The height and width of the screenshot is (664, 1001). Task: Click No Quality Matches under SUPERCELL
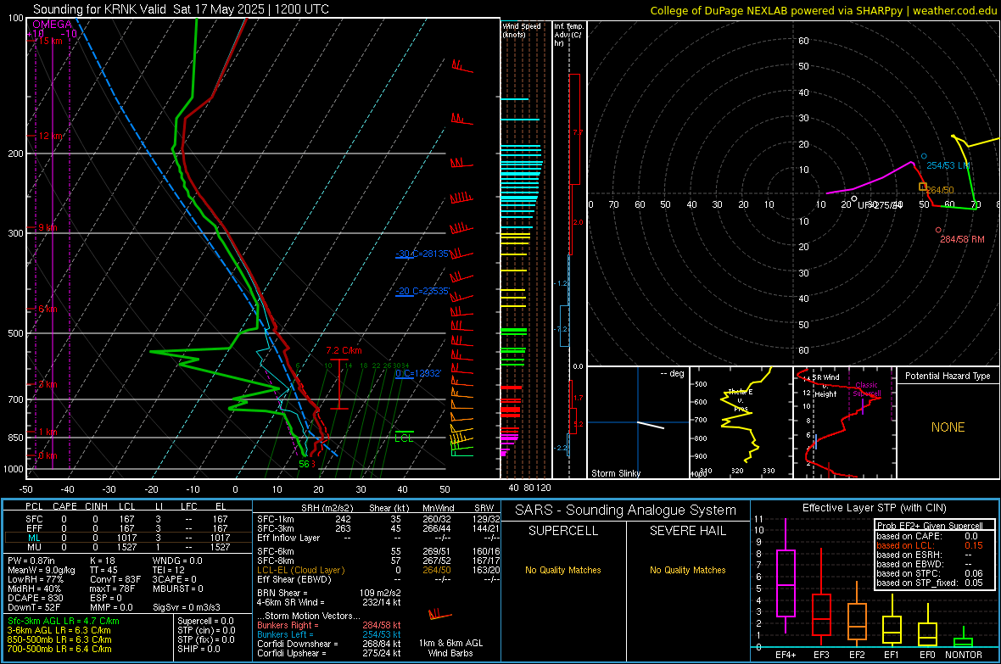563,570
